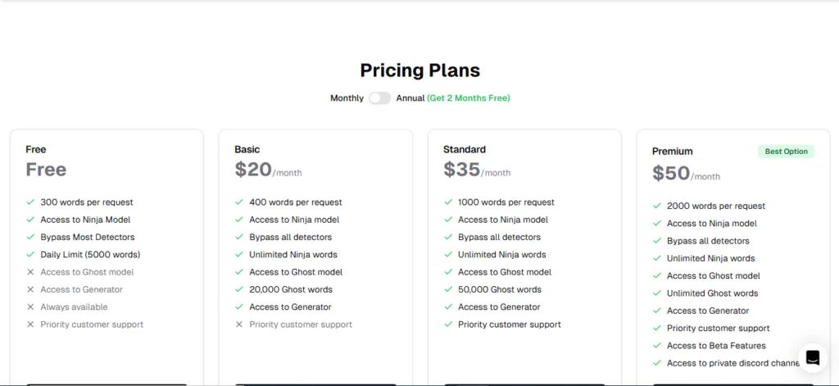Click Access to private discord channel item

[x=733, y=363]
